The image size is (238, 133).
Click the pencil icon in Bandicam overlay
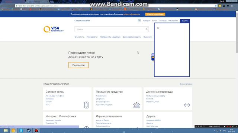pyautogui.click(x=225, y=126)
